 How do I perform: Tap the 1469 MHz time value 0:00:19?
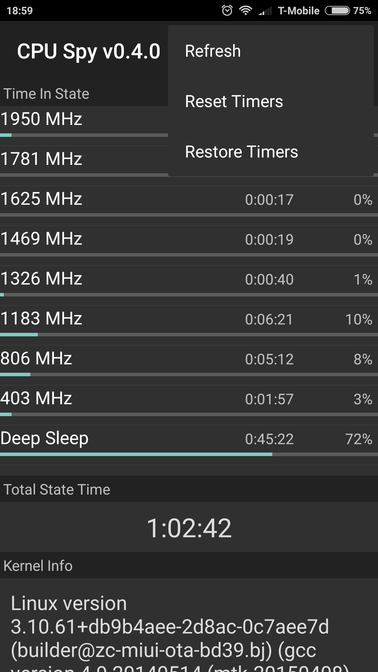pyautogui.click(x=269, y=240)
